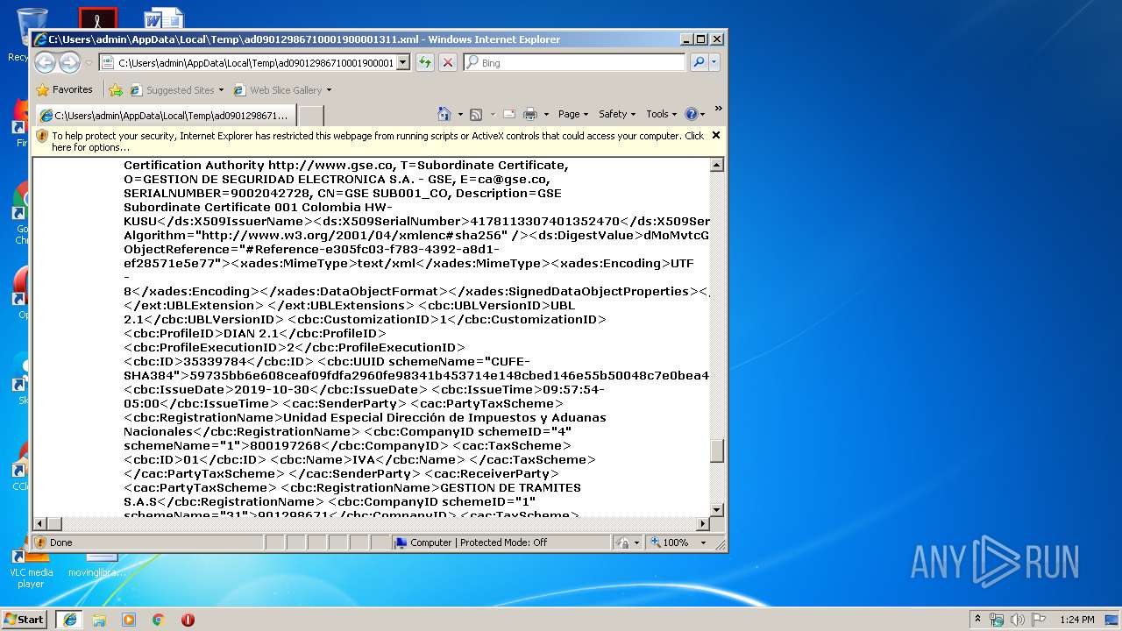Open the Favorites star button

pos(64,89)
